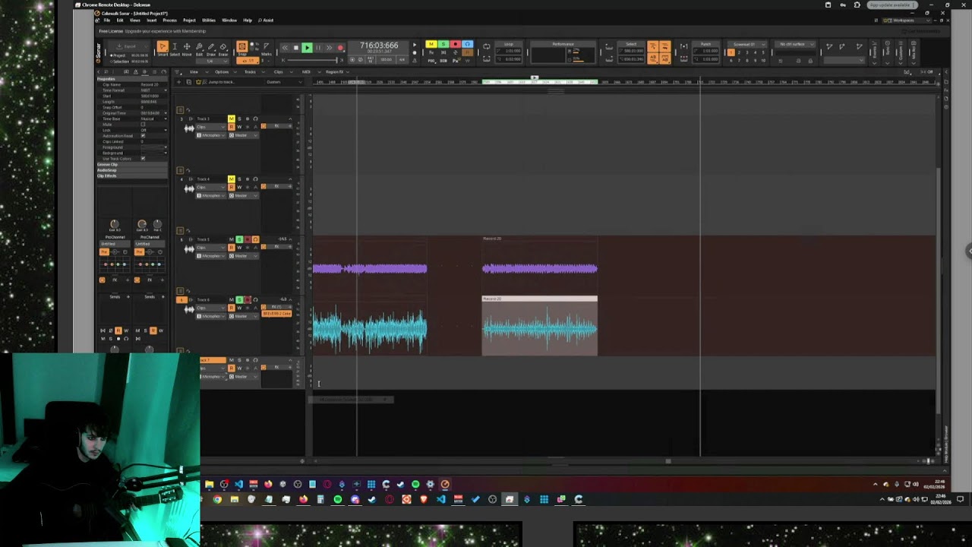Screen dimensions: 972x547
Task: Switch to screenset number 2
Action: (739, 52)
